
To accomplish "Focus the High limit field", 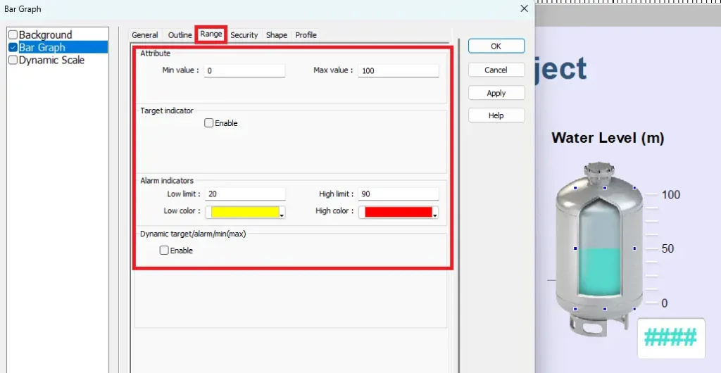I will pyautogui.click(x=399, y=194).
